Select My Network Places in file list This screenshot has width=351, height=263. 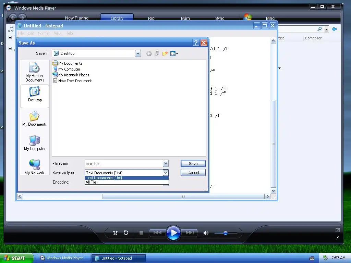pyautogui.click(x=71, y=75)
